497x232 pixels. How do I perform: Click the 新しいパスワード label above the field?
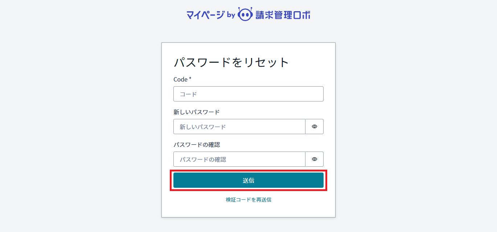click(x=197, y=112)
